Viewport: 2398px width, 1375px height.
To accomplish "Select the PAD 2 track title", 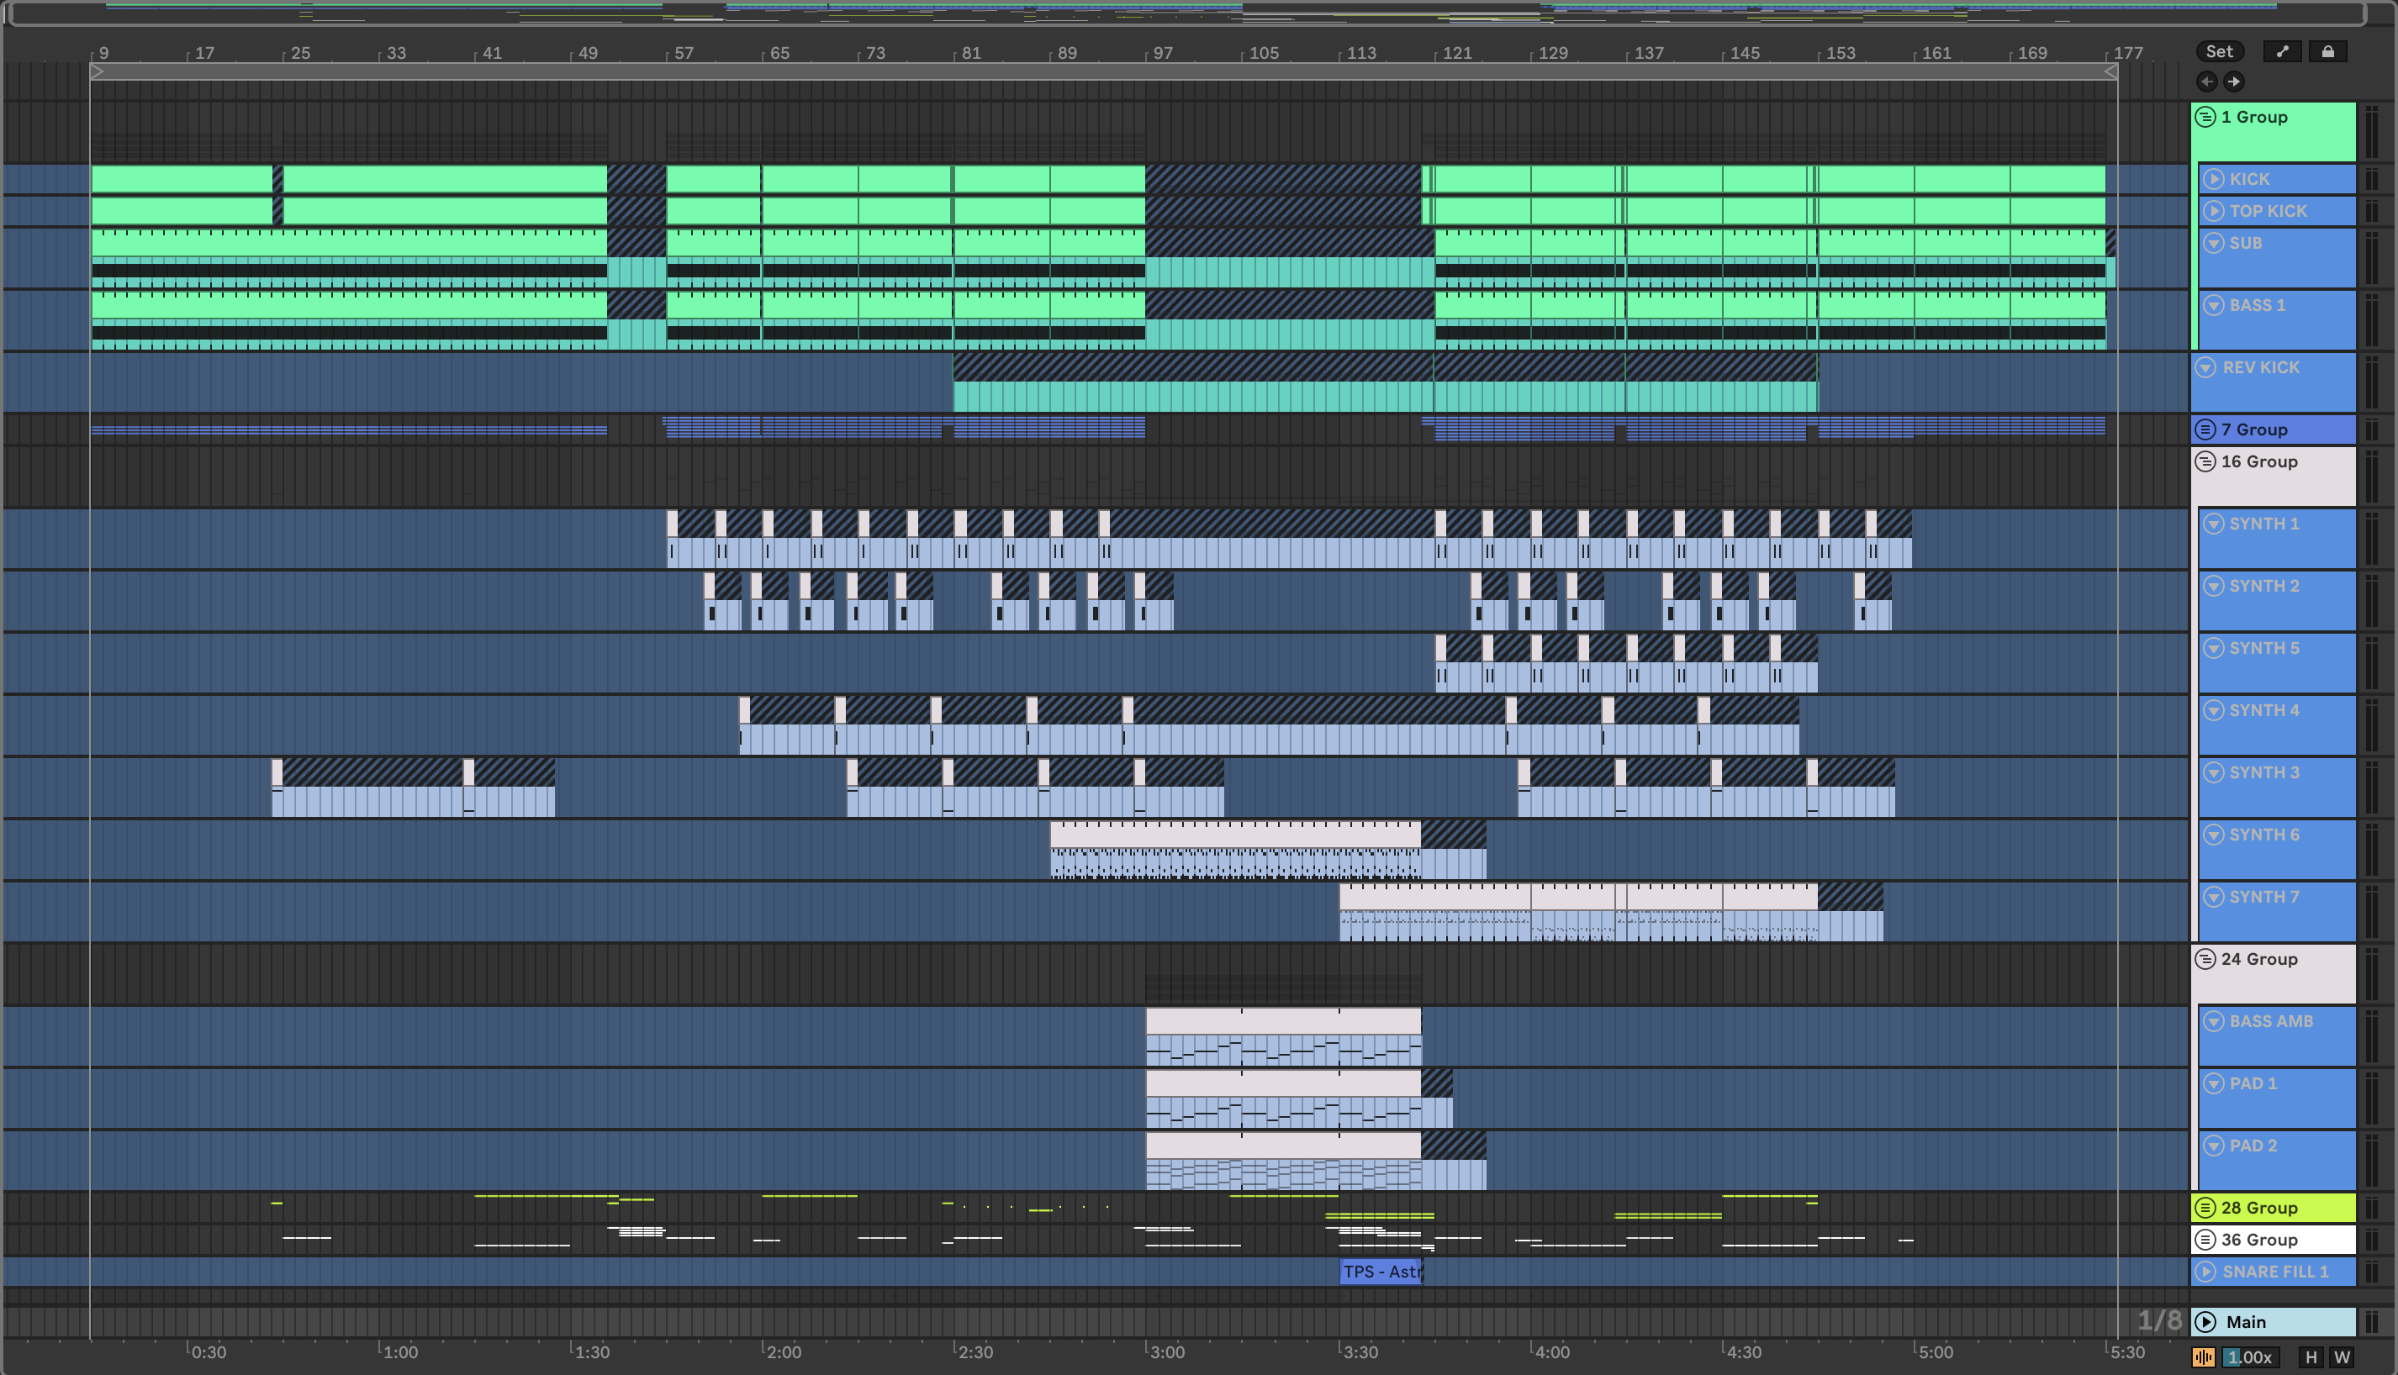I will pyautogui.click(x=2253, y=1146).
